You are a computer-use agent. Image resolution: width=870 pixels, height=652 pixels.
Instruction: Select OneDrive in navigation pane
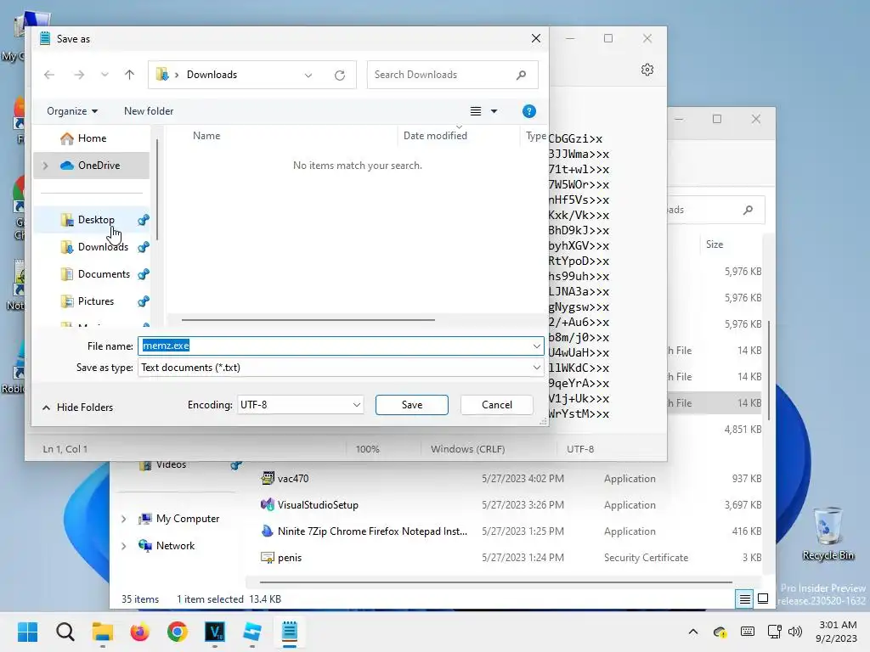coord(92,166)
